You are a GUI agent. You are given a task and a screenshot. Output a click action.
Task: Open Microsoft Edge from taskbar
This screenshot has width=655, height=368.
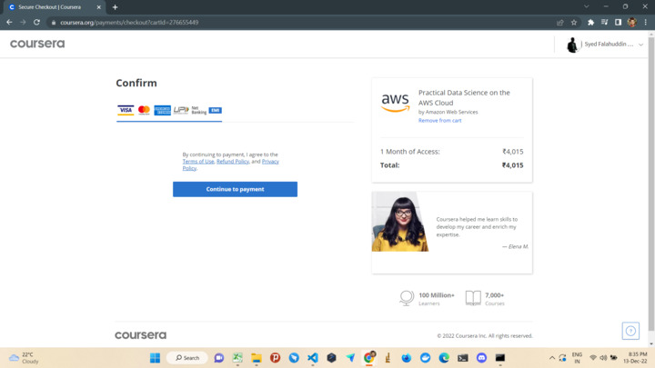444,358
